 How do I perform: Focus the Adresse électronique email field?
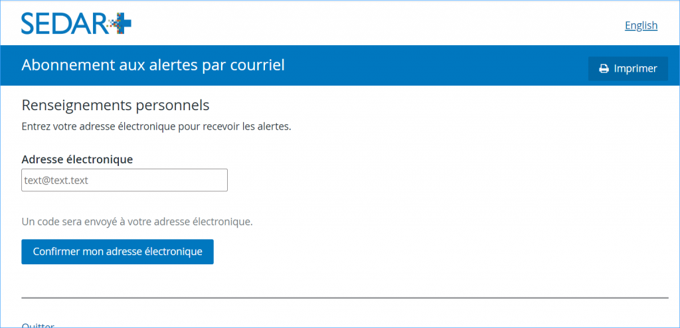[x=124, y=180]
